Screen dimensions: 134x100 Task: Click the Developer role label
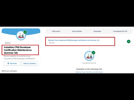pos(97,31)
